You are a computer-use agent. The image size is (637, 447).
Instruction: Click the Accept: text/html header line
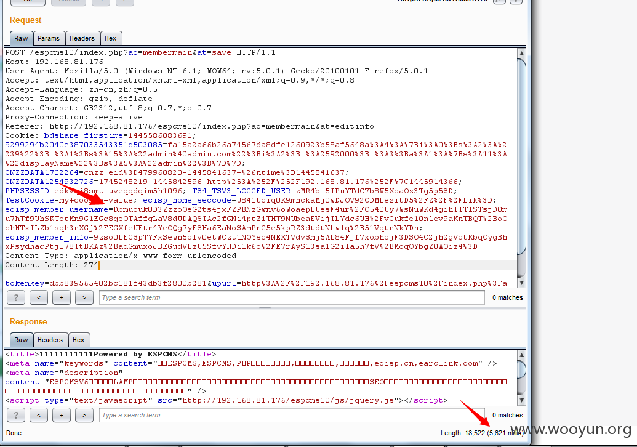click(x=180, y=80)
